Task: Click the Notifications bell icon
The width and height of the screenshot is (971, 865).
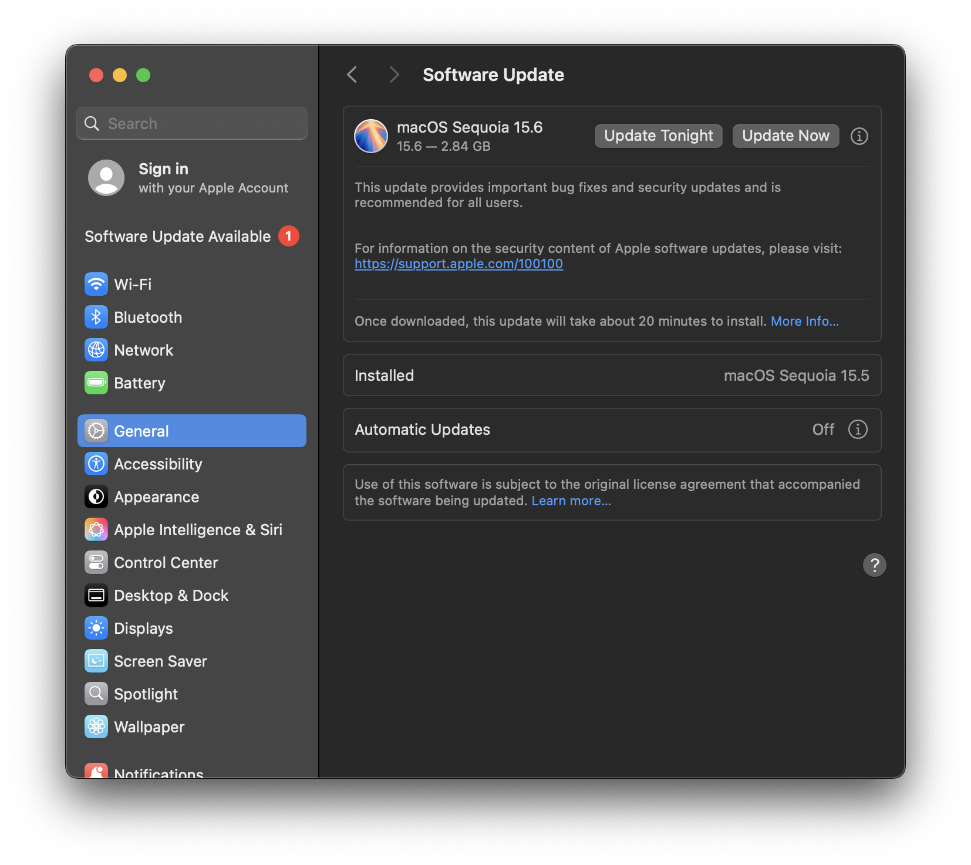Action: pyautogui.click(x=96, y=771)
